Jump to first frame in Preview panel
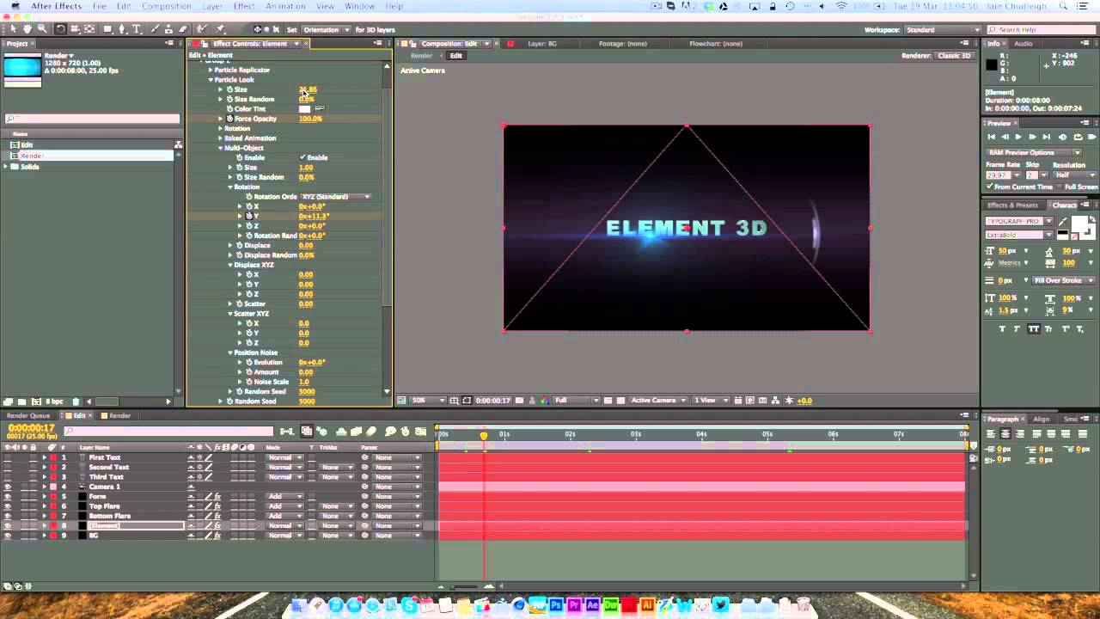Viewport: 1100px width, 619px height. [x=992, y=137]
